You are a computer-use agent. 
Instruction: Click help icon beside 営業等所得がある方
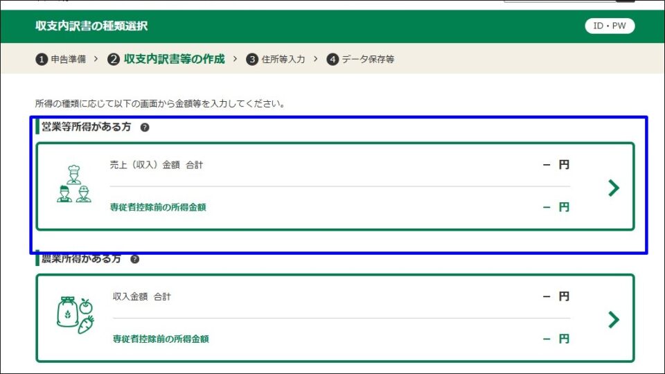(145, 127)
